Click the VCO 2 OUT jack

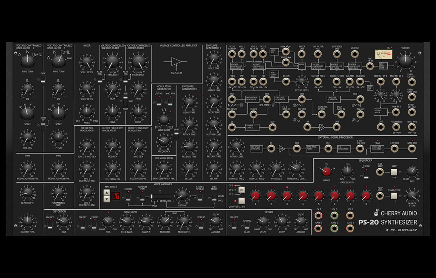pos(263,54)
